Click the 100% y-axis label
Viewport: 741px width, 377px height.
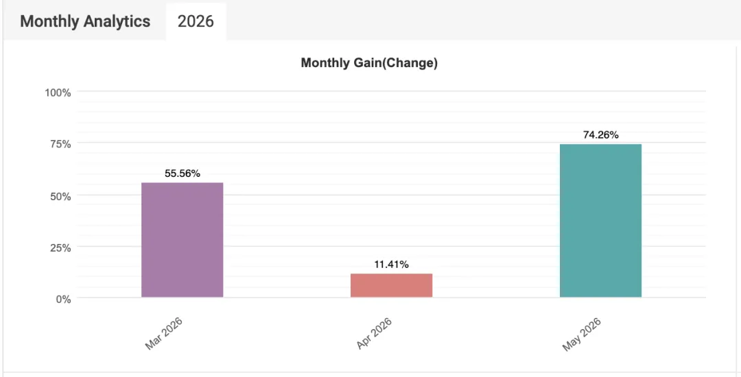click(58, 93)
